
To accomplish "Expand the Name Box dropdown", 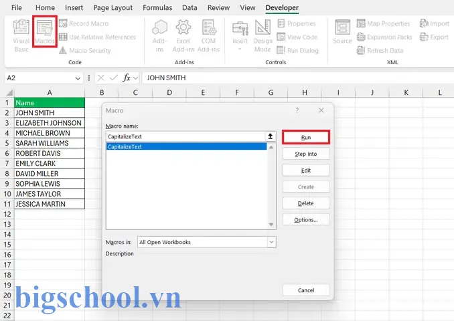I will tap(78, 78).
